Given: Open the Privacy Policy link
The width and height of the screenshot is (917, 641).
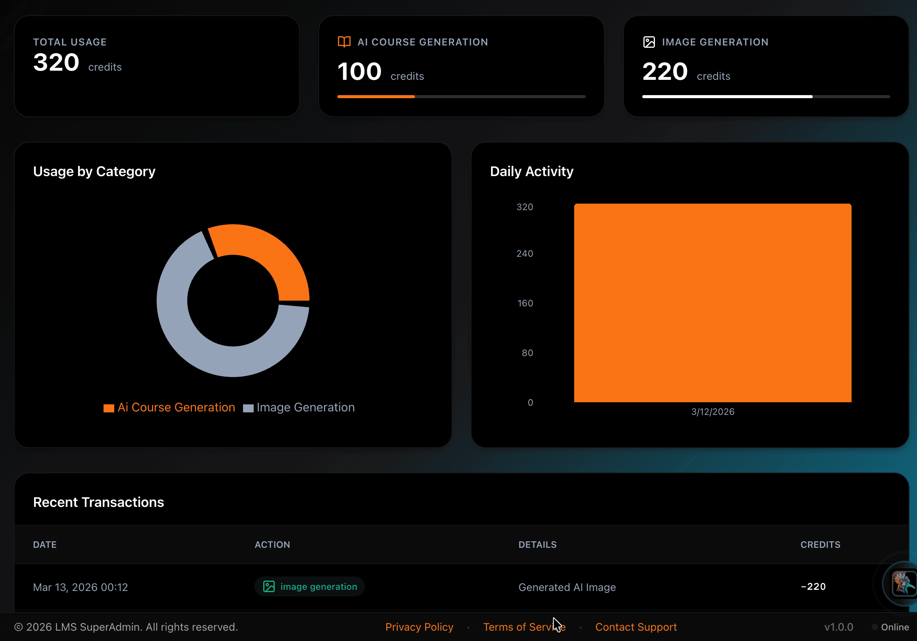Looking at the screenshot, I should point(419,627).
